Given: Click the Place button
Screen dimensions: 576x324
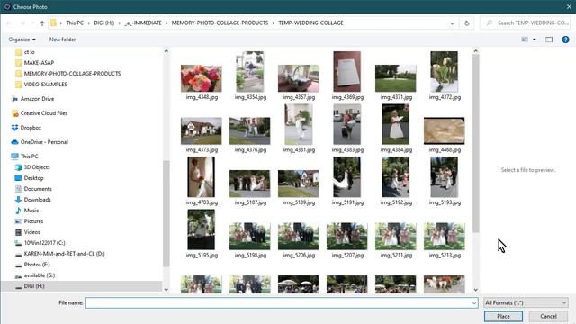Looking at the screenshot, I should (503, 316).
